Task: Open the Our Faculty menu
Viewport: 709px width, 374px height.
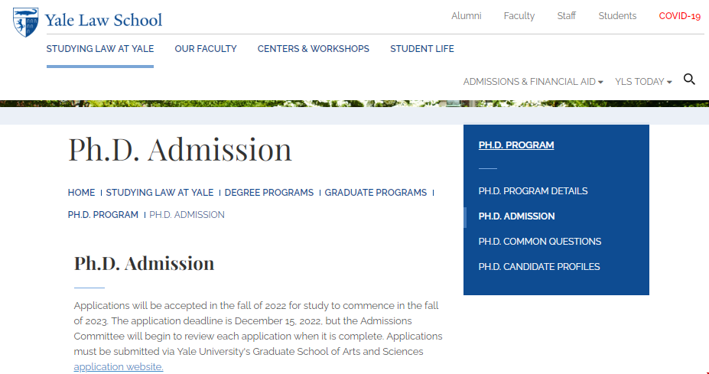Action: [x=206, y=49]
